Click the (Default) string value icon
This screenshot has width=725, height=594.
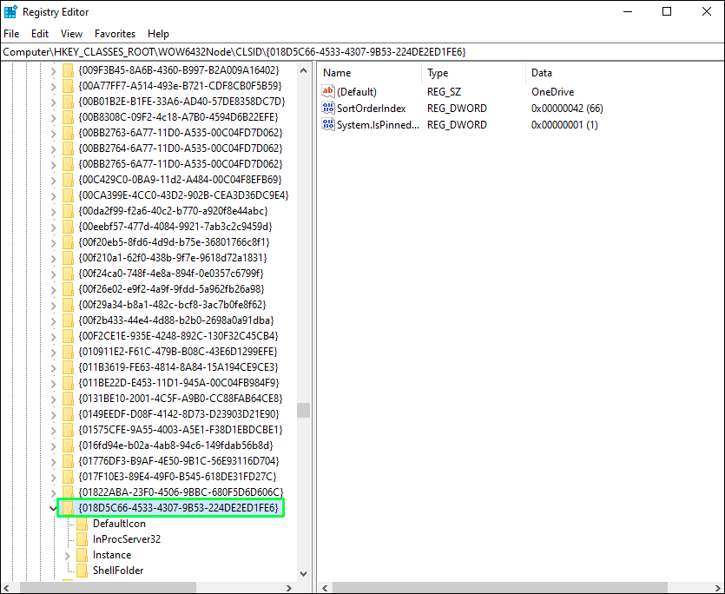[x=328, y=91]
